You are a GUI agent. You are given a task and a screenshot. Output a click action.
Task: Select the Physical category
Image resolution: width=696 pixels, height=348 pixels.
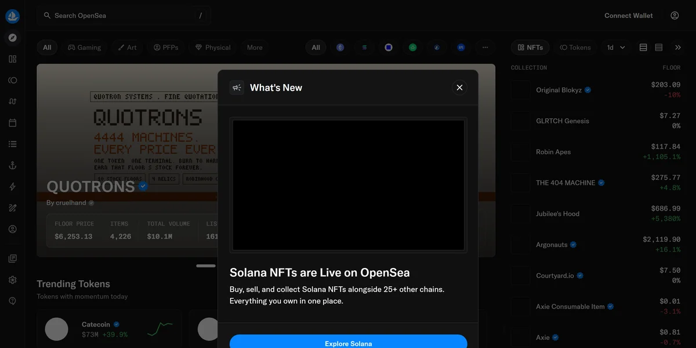pos(213,48)
